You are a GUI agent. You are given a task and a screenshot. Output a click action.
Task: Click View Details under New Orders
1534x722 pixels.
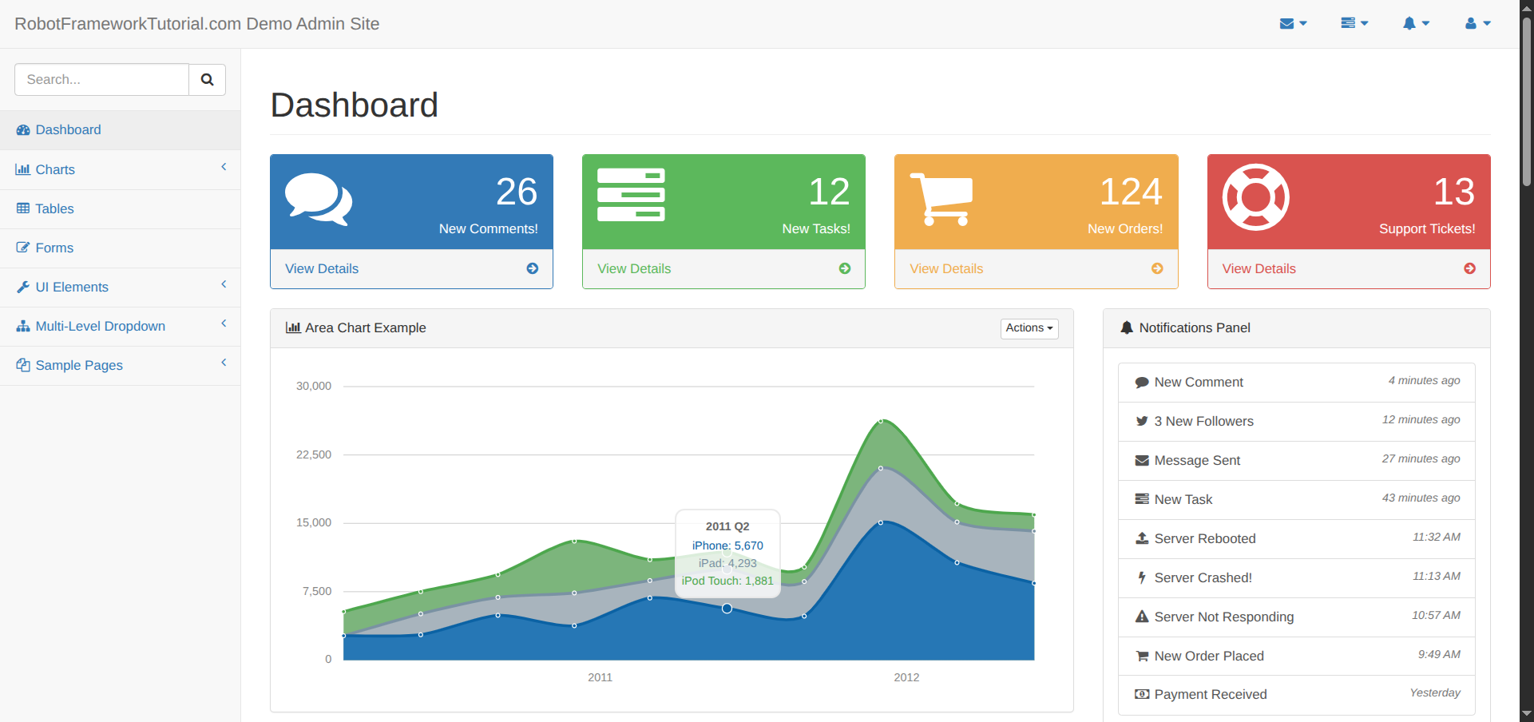(946, 269)
